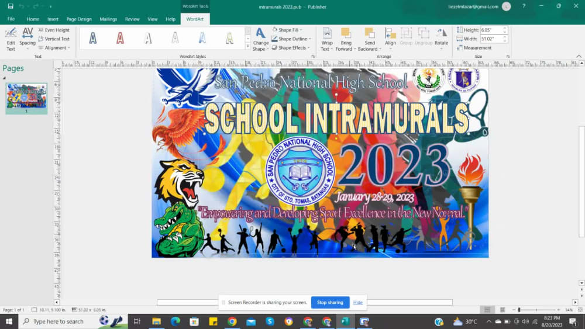Open Microsoft Edge from the taskbar
Viewport: 585px width, 329px height.
[175, 321]
